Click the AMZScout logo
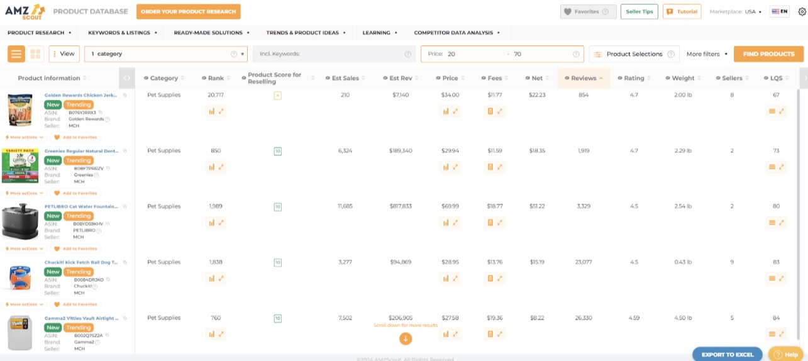808x361 pixels. click(x=25, y=11)
